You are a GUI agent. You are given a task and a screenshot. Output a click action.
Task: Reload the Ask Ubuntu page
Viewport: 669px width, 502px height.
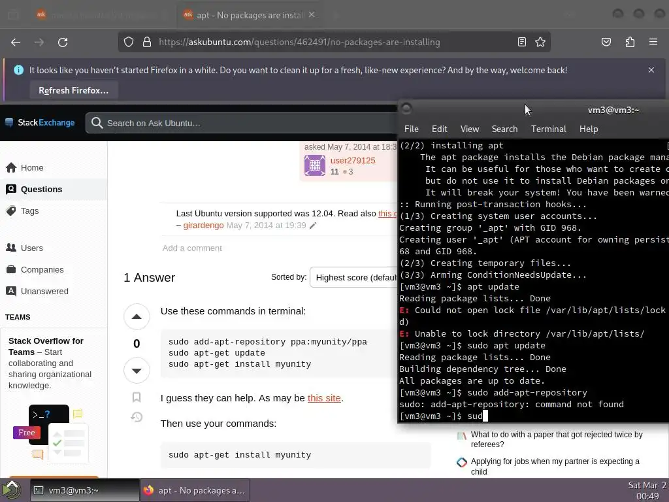63,42
